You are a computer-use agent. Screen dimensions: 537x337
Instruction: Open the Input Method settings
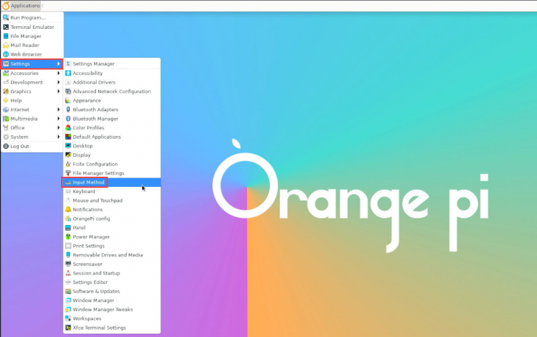89,182
